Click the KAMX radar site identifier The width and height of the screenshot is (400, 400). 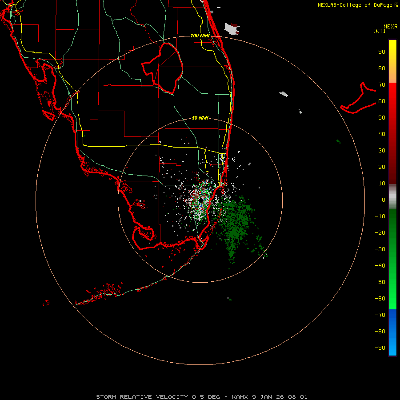click(240, 397)
